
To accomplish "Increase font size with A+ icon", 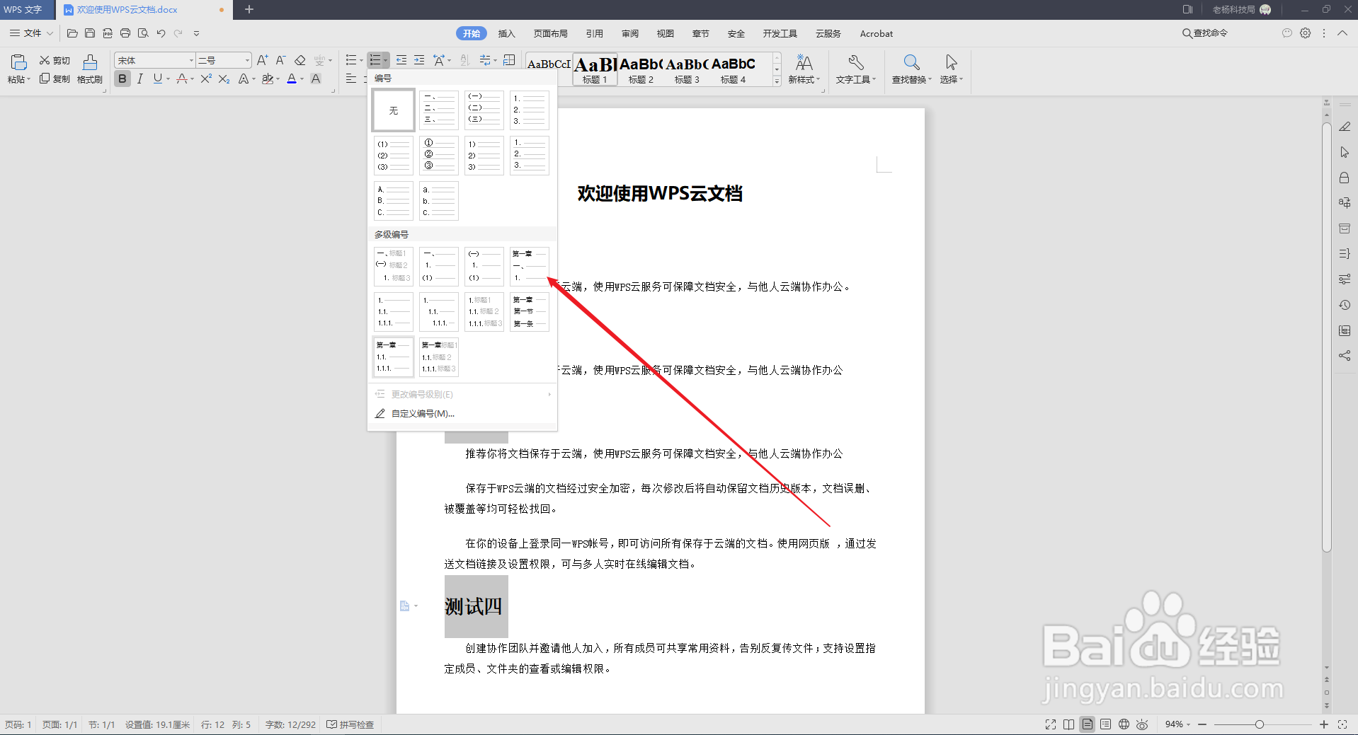I will pos(263,60).
